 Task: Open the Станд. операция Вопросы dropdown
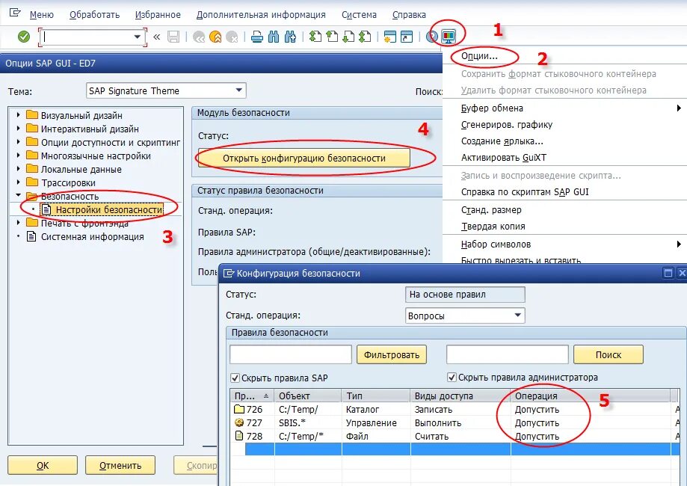pyautogui.click(x=517, y=315)
